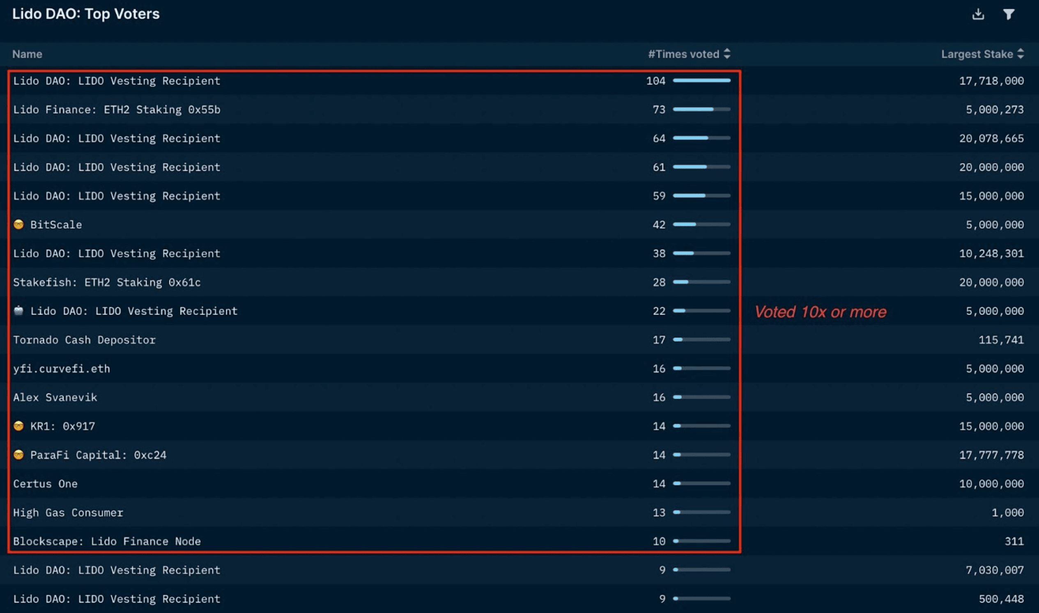
Task: Sort by Largest Stake arrows
Action: point(1021,54)
